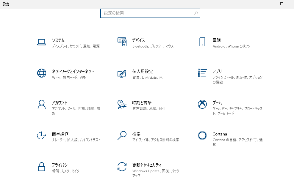Select the 検索 category heading
The image size is (294, 183).
point(136,134)
